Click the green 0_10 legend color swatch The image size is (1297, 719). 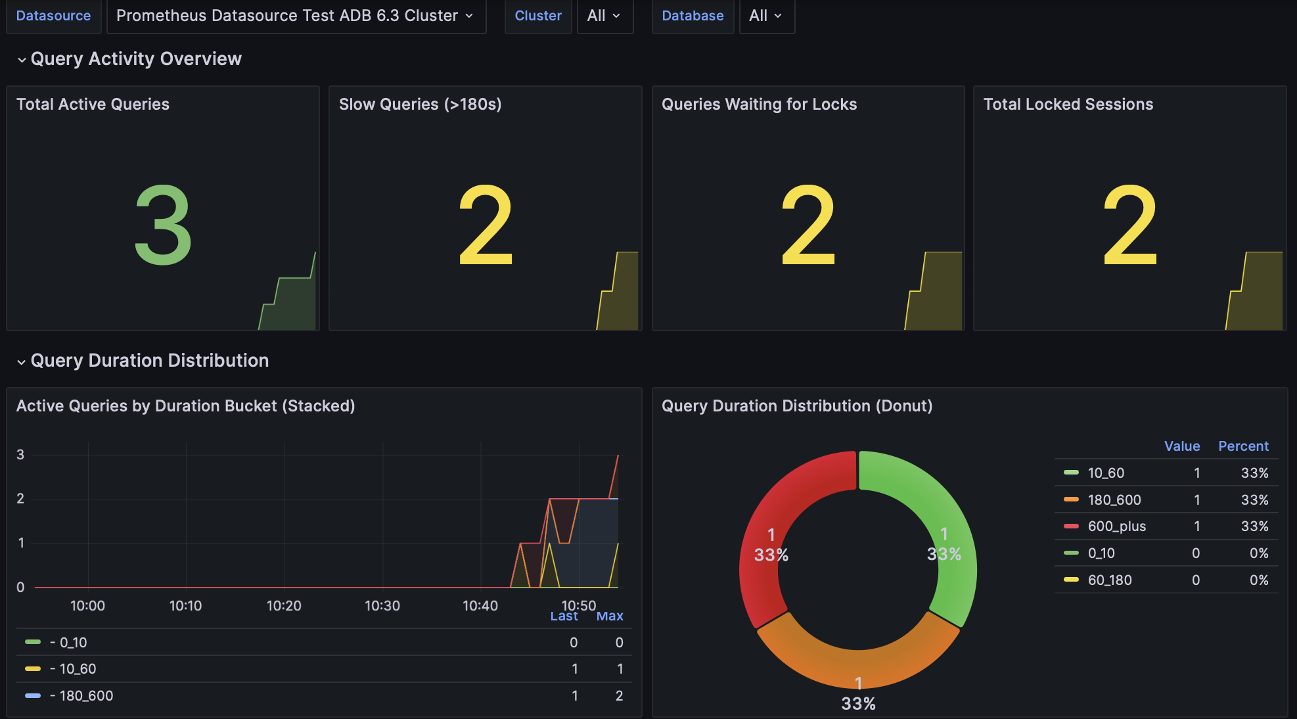click(32, 642)
